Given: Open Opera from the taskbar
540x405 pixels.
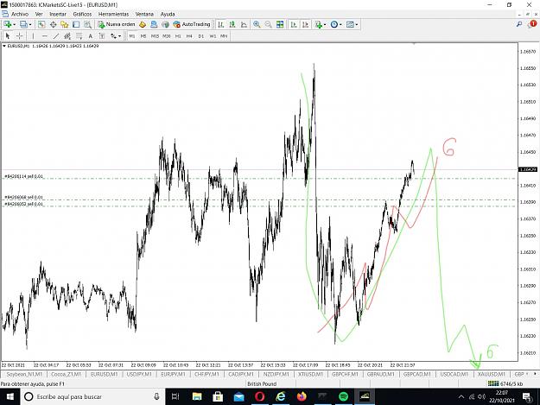Looking at the screenshot, I should pos(260,396).
